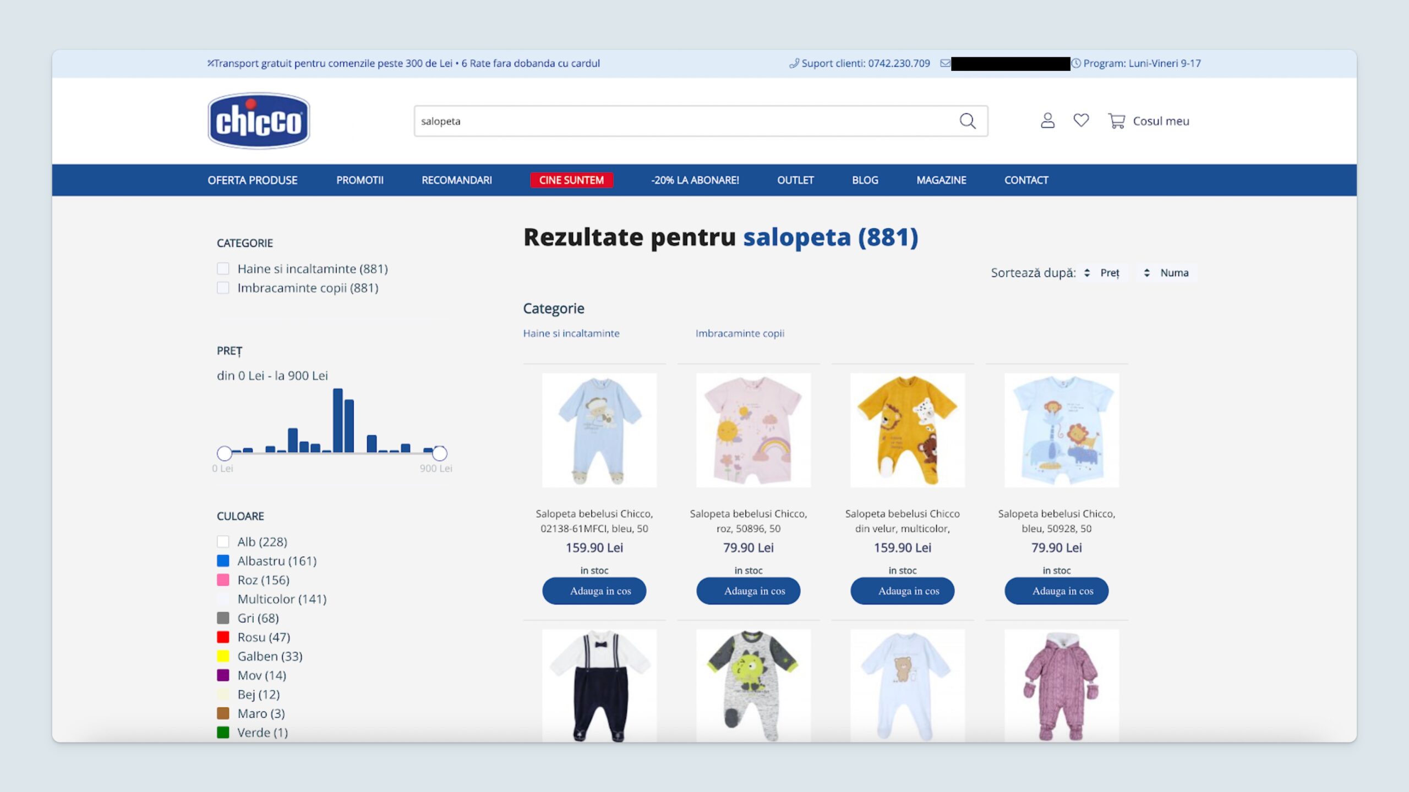Click the Chicco logo

(x=259, y=120)
